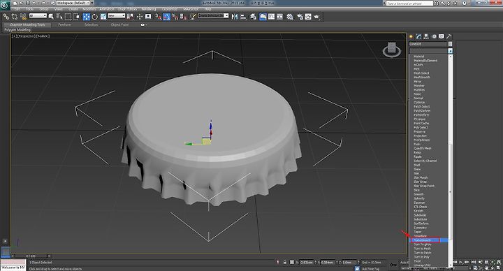Open the Customize menu
Image resolution: width=503 pixels, height=271 pixels.
coord(170,9)
